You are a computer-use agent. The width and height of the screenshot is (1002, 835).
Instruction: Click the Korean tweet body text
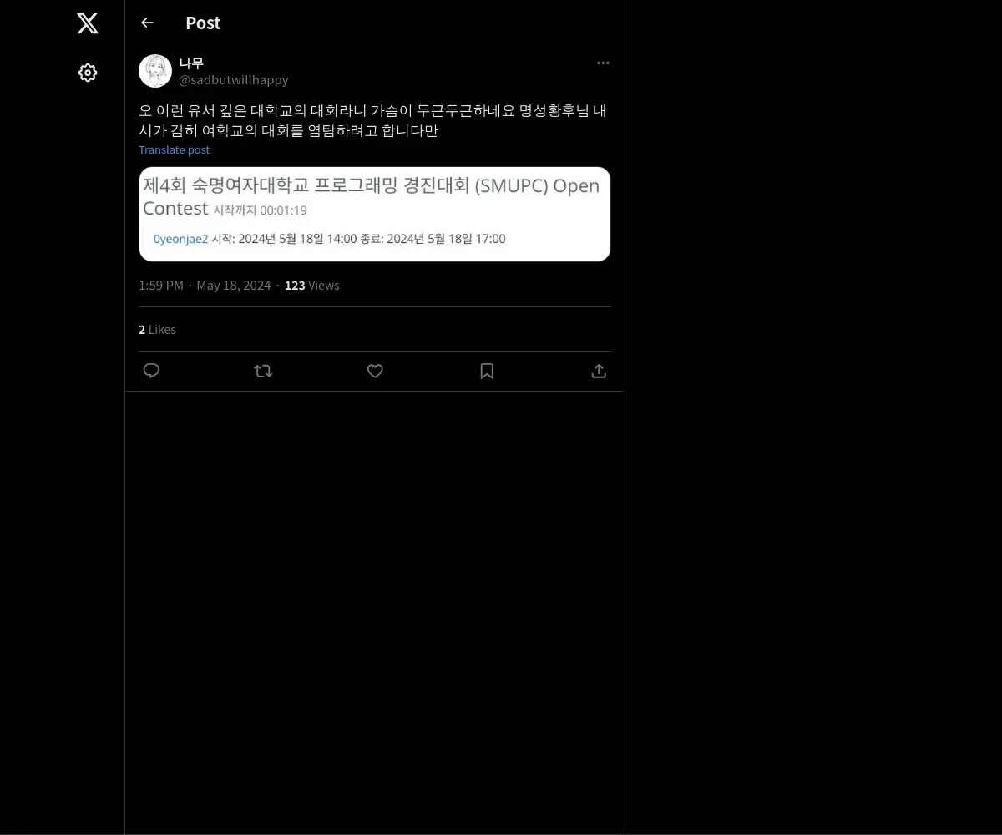(372, 120)
